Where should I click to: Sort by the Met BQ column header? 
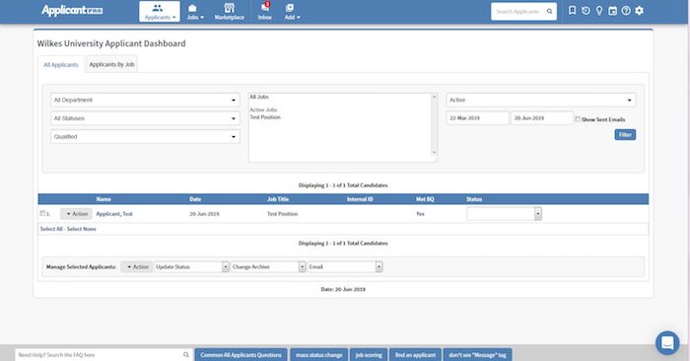(x=425, y=199)
